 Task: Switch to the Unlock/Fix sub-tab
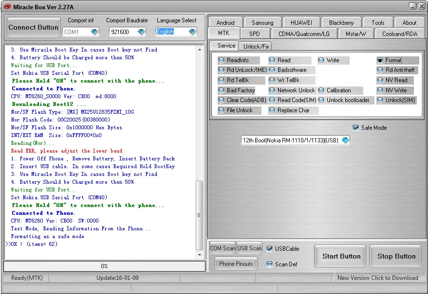click(x=256, y=46)
